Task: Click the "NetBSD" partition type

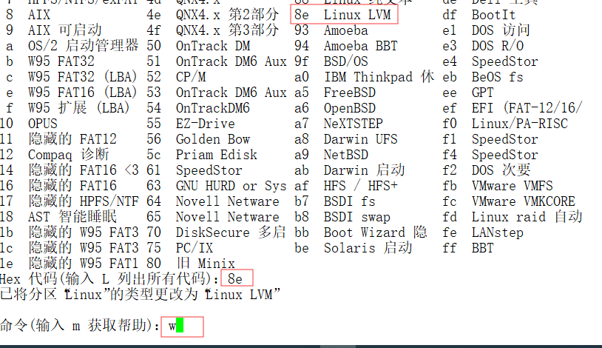Action: click(346, 155)
